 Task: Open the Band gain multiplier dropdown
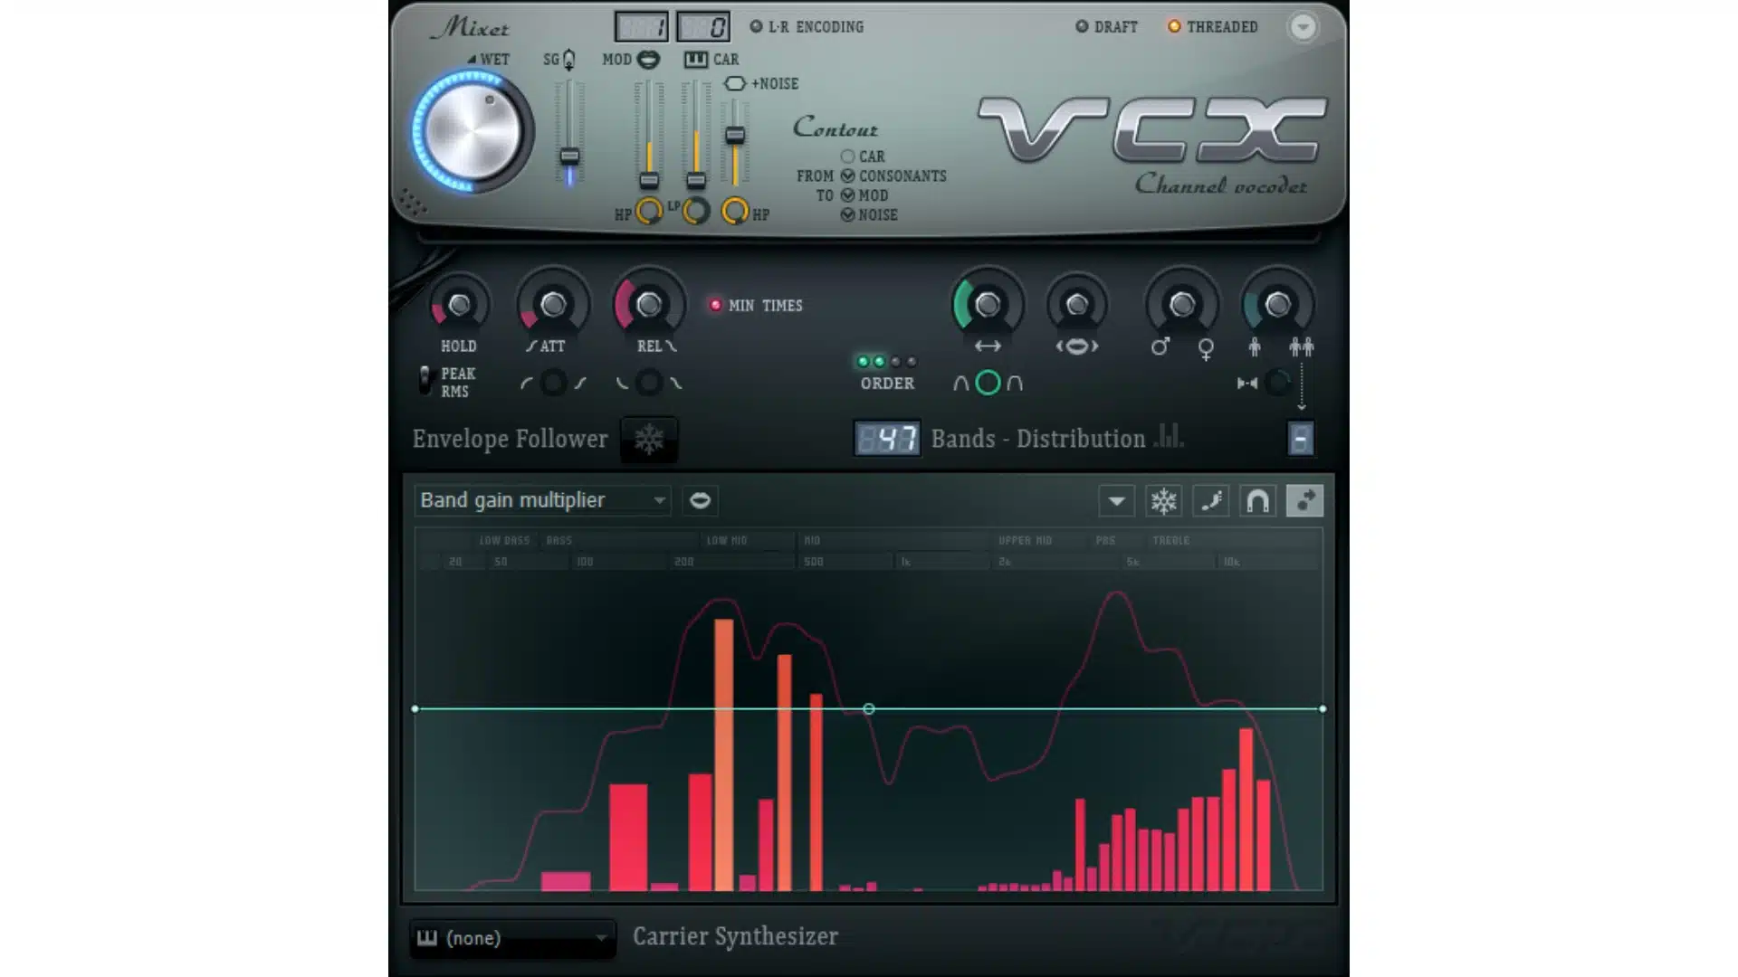(542, 500)
